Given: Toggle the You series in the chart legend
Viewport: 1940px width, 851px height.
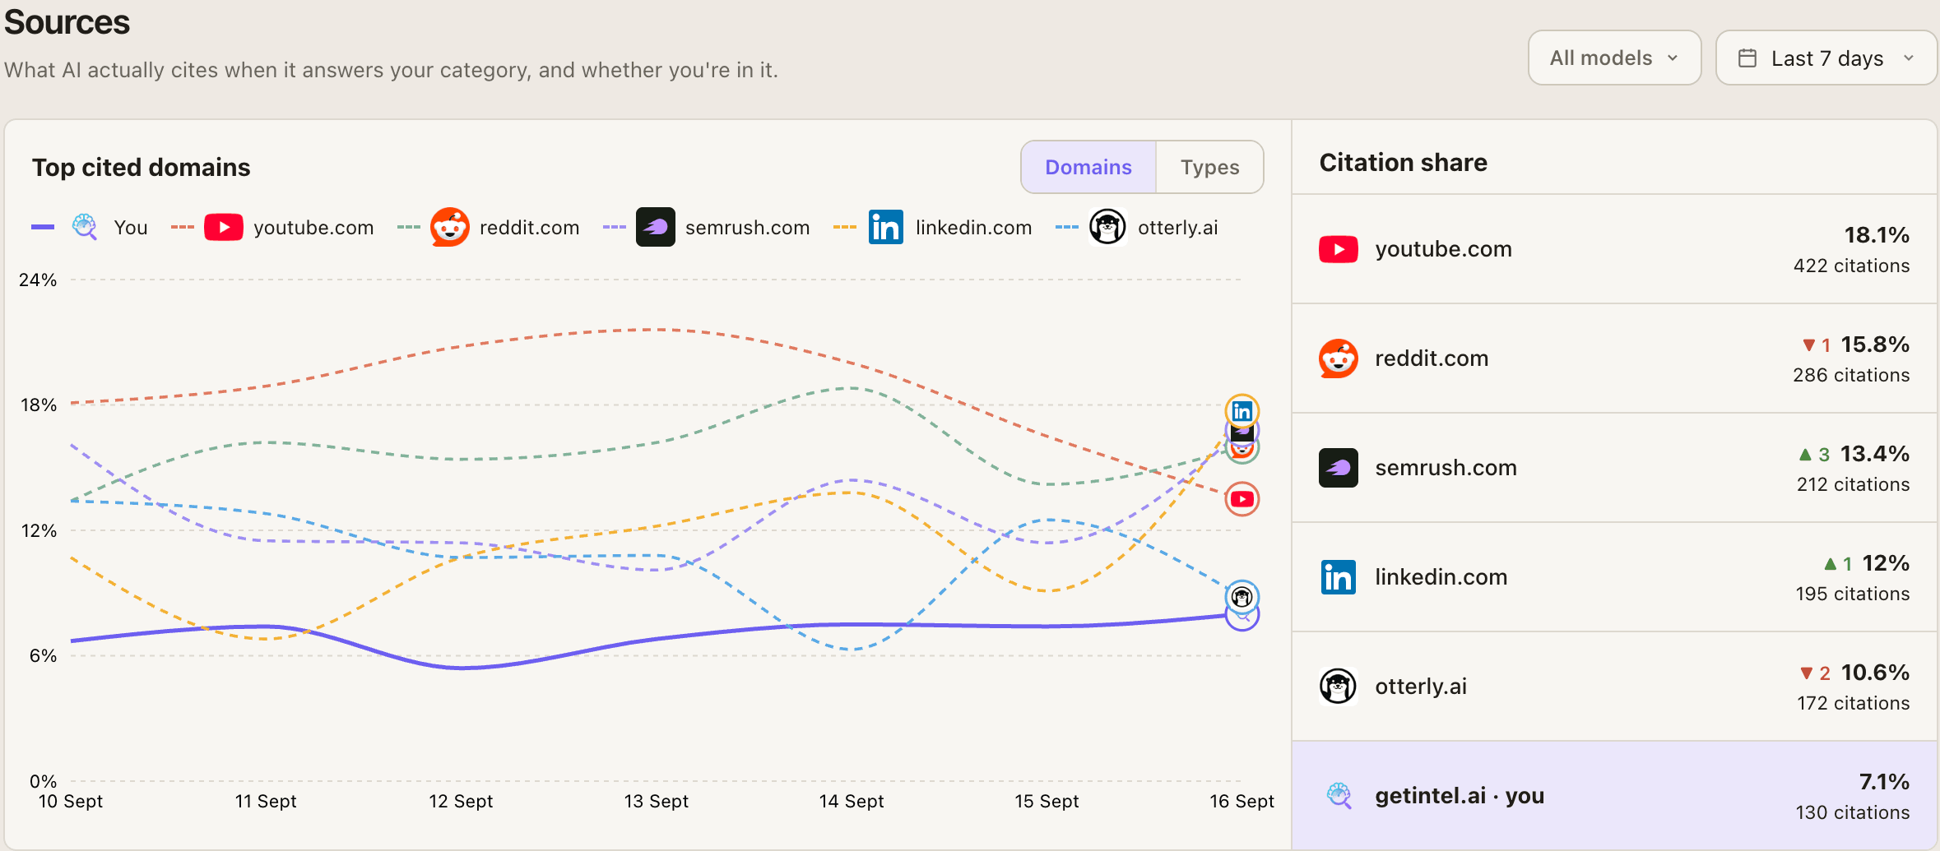Looking at the screenshot, I should coord(90,227).
